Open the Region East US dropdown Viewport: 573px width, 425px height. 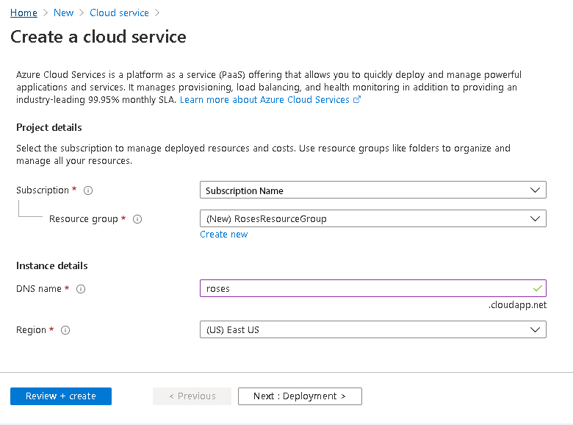(372, 329)
